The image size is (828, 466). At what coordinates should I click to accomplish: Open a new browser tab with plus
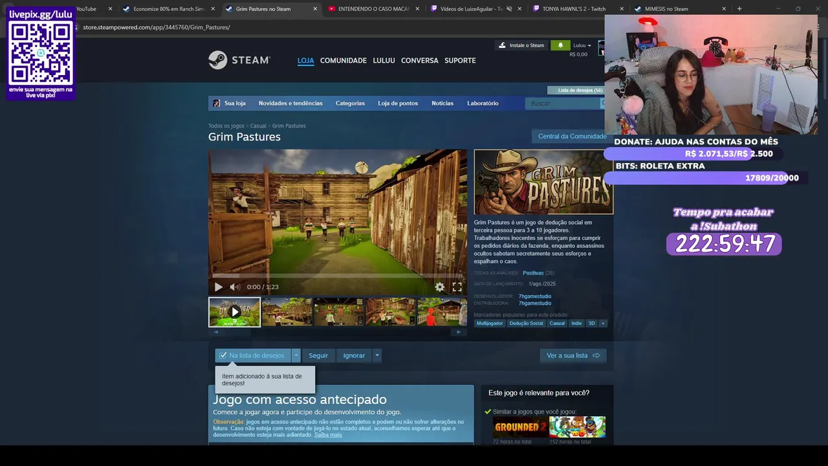pyautogui.click(x=739, y=9)
